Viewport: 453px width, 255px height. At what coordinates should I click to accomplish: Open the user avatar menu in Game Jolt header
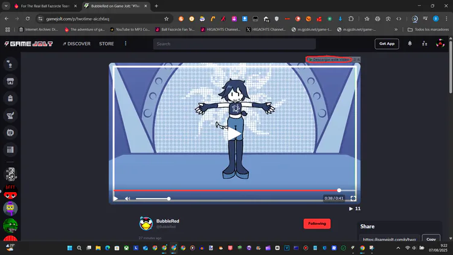point(440,44)
